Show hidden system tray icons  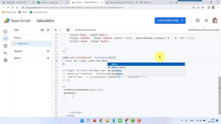point(182,121)
